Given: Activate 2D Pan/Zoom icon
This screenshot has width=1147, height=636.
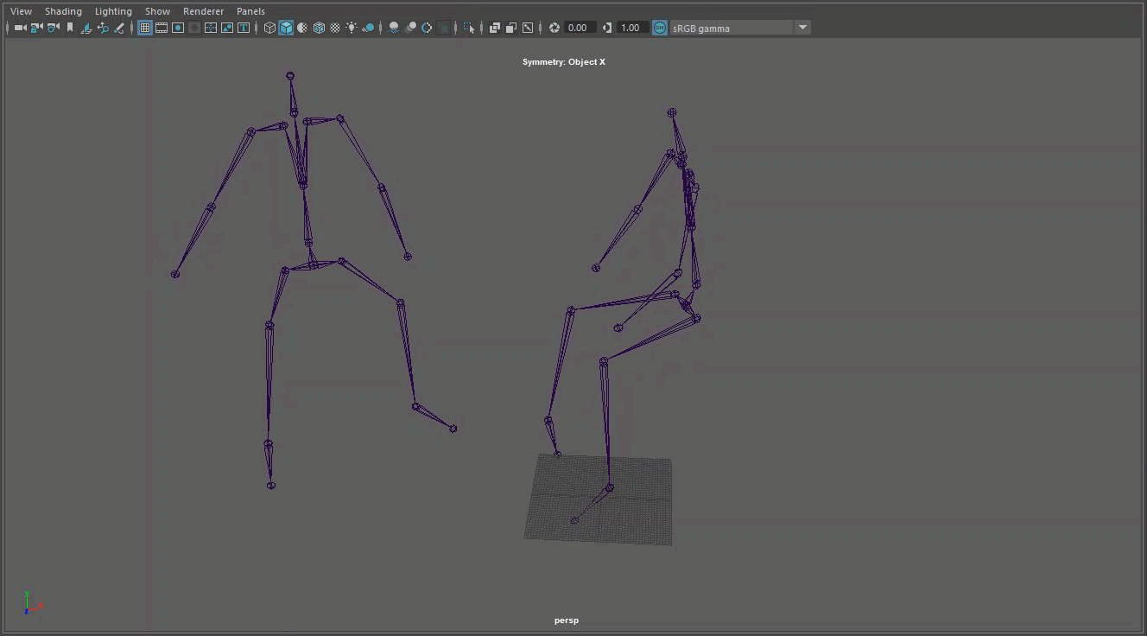Looking at the screenshot, I should point(103,28).
